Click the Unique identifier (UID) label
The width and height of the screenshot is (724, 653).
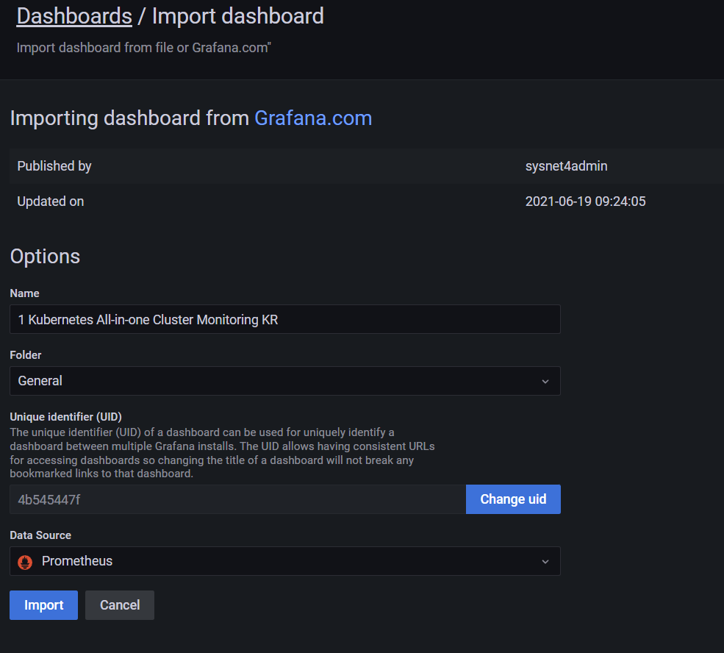click(x=65, y=416)
